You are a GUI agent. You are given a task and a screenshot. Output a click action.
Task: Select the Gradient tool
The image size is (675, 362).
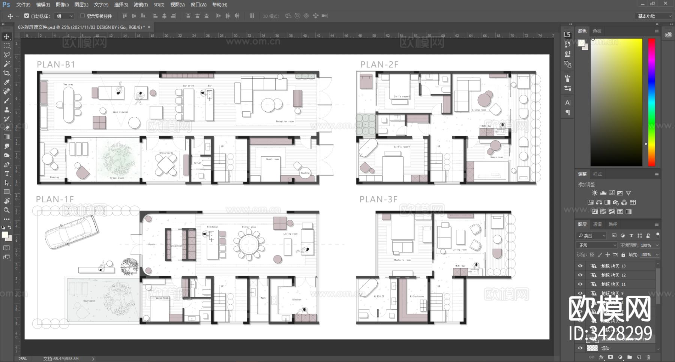pos(7,137)
